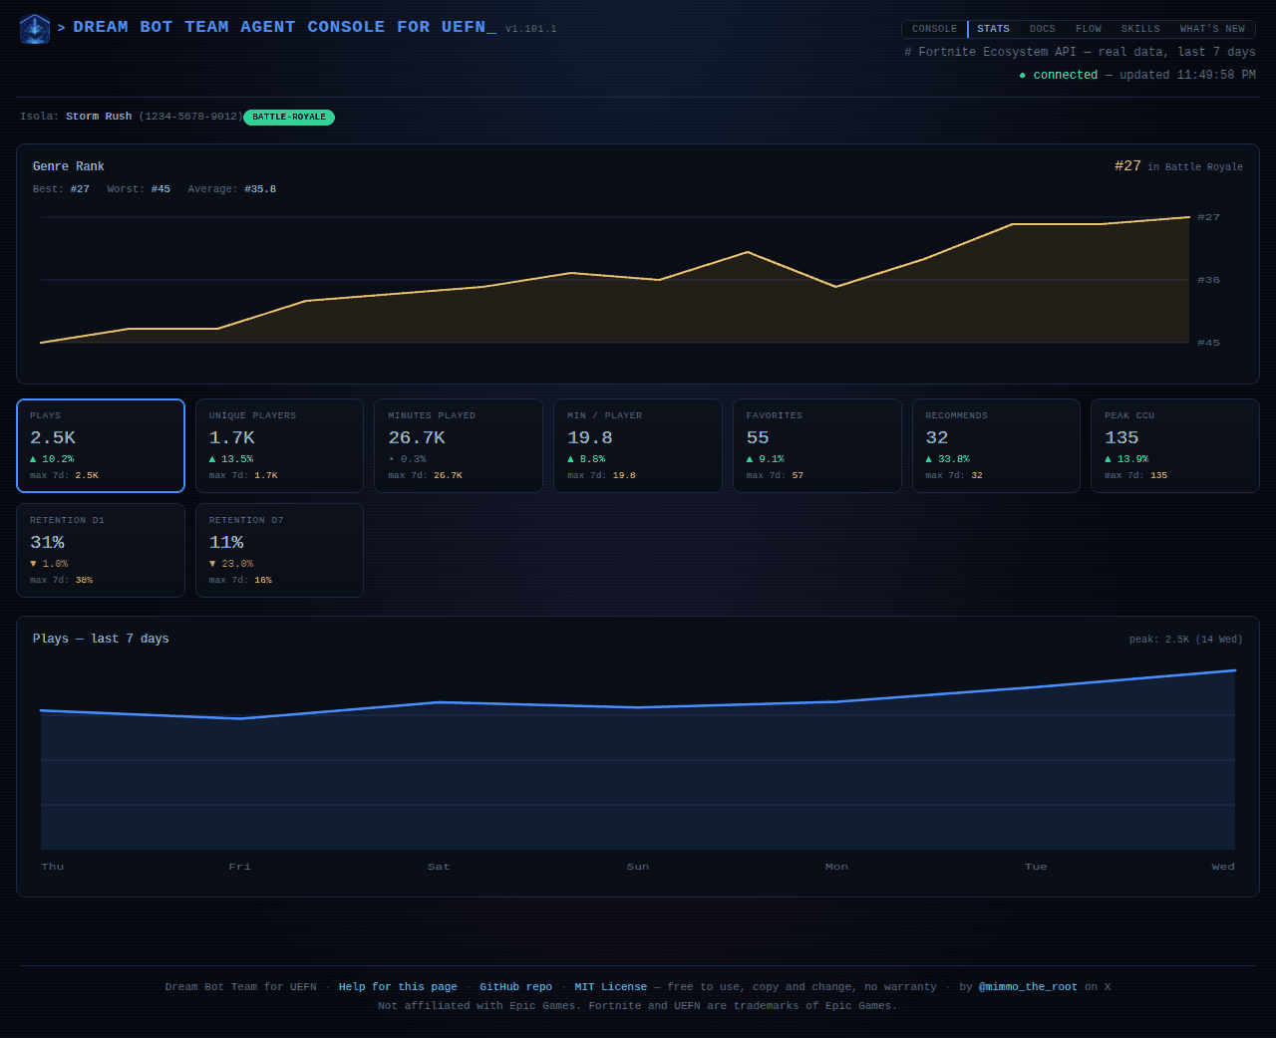Open the MIT License link
The width and height of the screenshot is (1276, 1038).
tap(610, 987)
